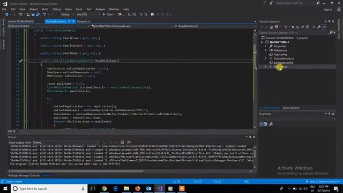Open Outlook from the taskbar
This screenshot has width=343, height=193.
pyautogui.click(x=148, y=188)
